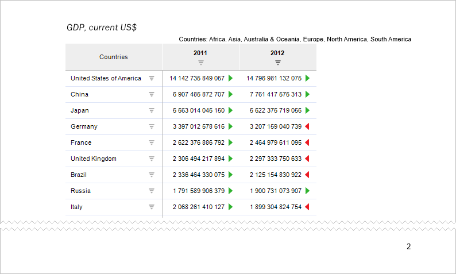Open filter icon next to Russia
The image size is (456, 274).
click(x=152, y=191)
